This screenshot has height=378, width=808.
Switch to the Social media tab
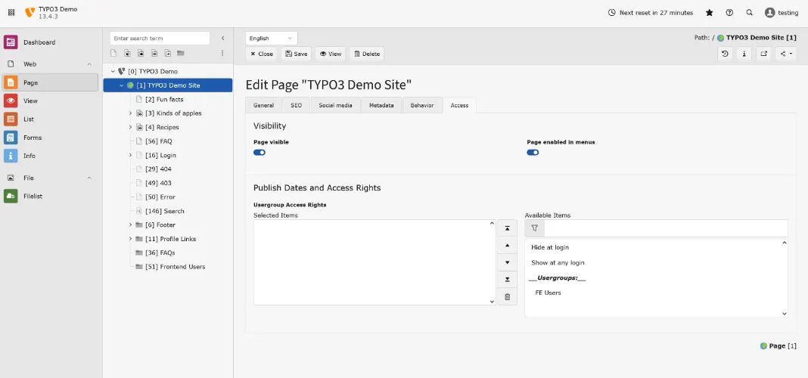(335, 105)
